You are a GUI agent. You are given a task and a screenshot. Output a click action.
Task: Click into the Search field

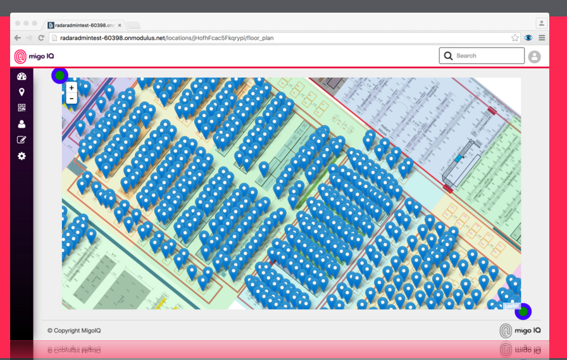click(487, 56)
